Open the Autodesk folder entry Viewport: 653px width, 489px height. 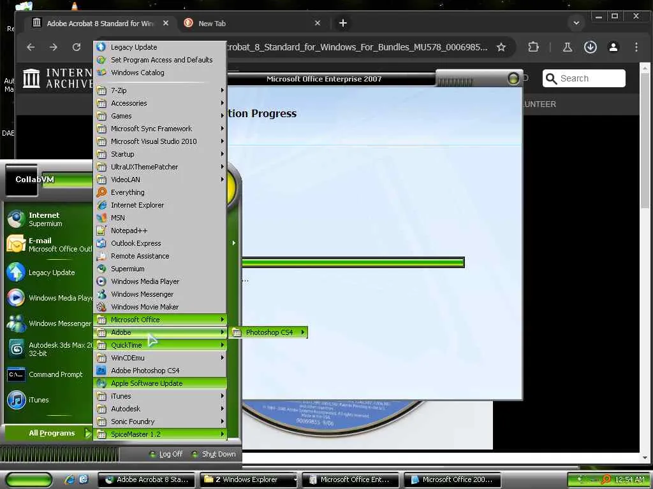(160, 409)
